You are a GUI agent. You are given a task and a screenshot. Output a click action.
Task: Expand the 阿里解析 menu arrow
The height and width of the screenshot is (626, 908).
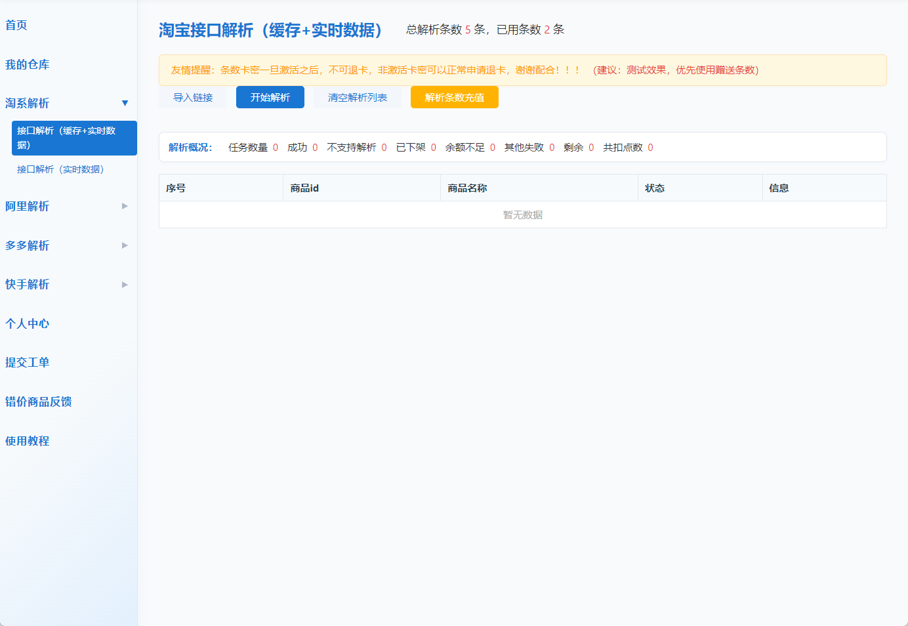pyautogui.click(x=125, y=206)
